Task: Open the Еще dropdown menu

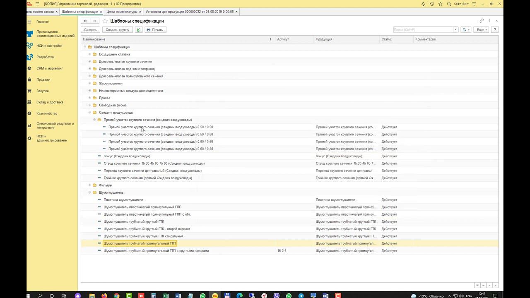Action: (482, 30)
